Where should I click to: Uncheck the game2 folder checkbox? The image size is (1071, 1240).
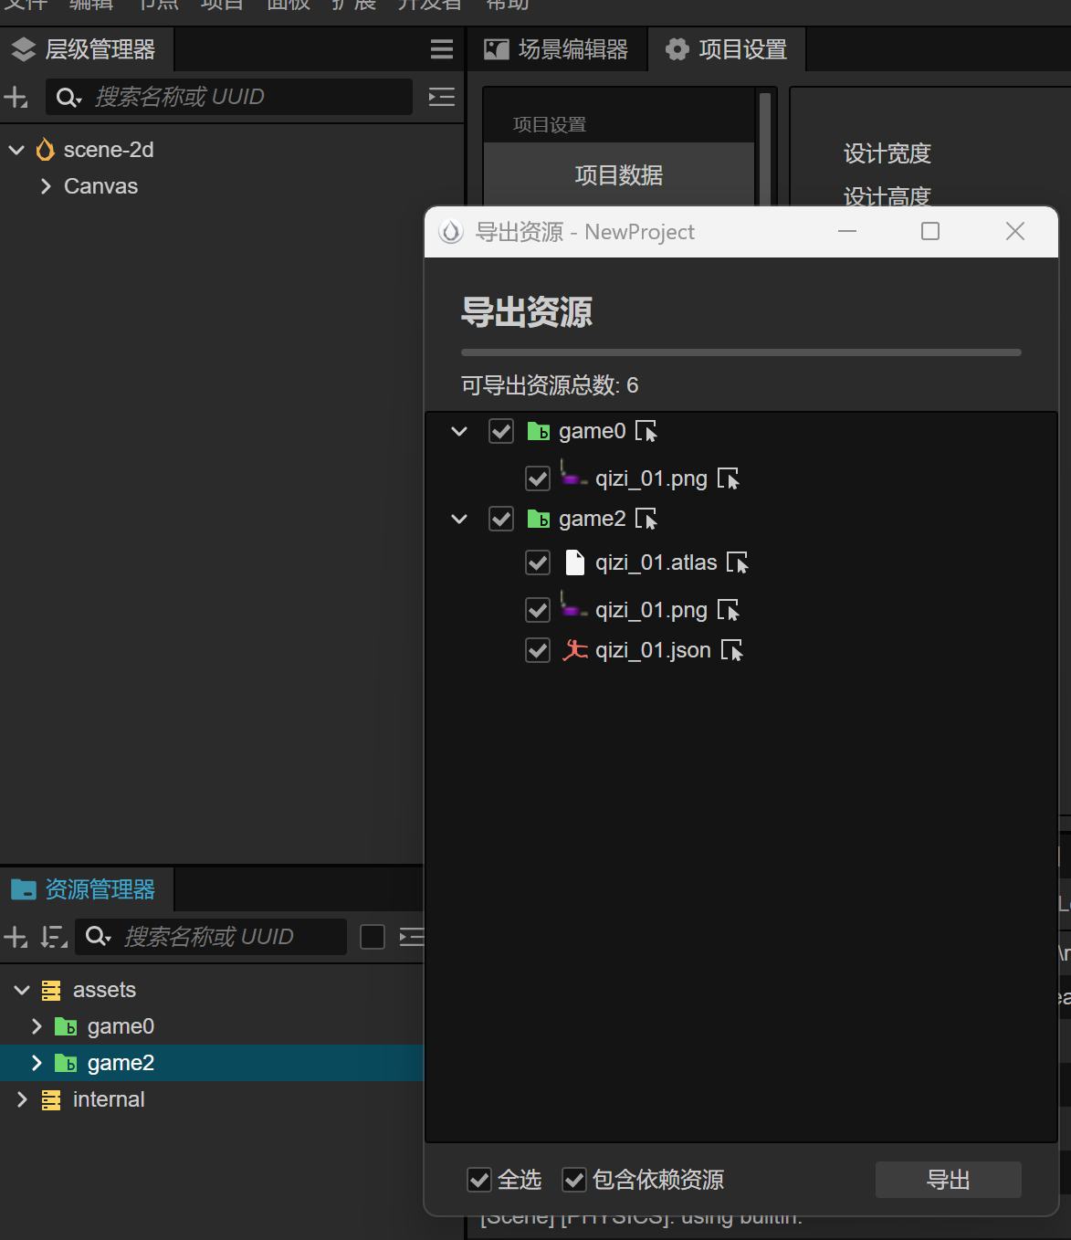coord(501,519)
